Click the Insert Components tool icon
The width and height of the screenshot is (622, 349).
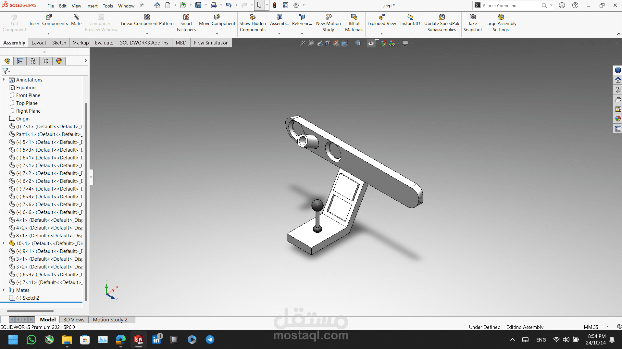pos(49,17)
